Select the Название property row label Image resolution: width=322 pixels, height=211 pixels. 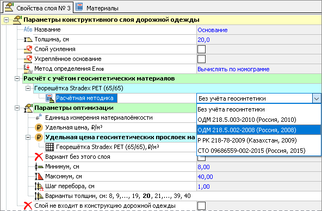[47, 29]
